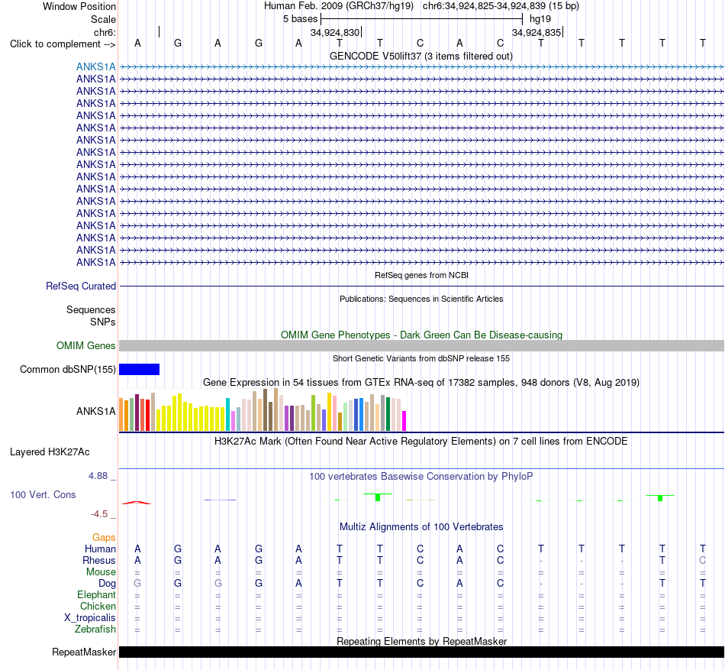Click the Sequences track label

[91, 309]
